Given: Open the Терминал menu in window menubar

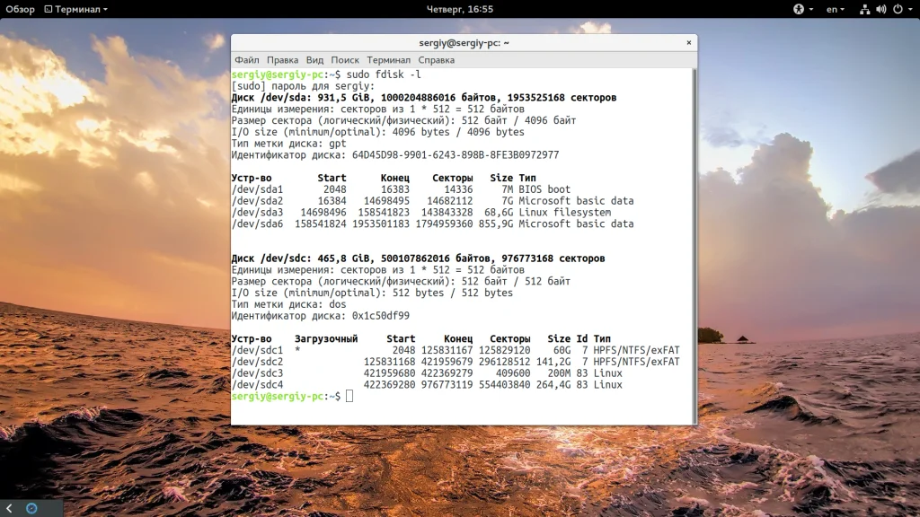Looking at the screenshot, I should pyautogui.click(x=388, y=60).
